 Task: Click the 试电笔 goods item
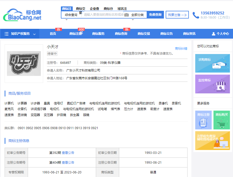coord(102,109)
